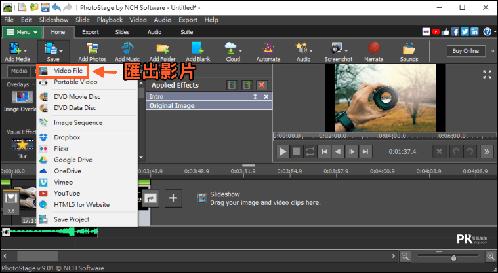Viewport: 498px width, 273px height.
Task: Step back one frame button
Action: [338, 152]
